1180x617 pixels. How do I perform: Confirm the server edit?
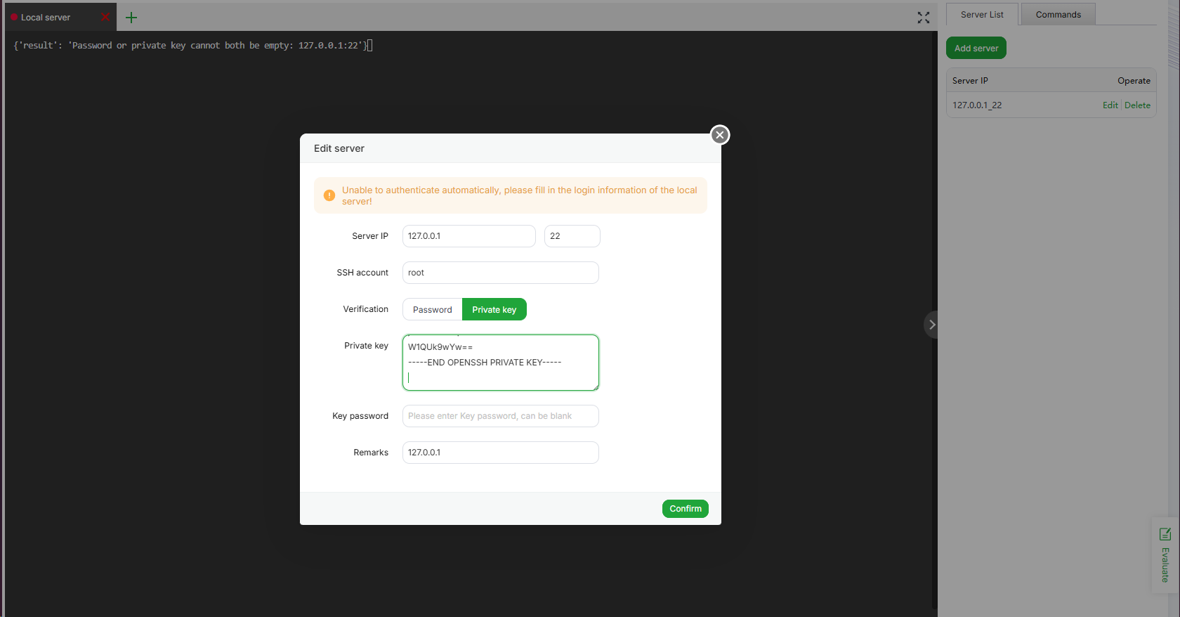685,509
